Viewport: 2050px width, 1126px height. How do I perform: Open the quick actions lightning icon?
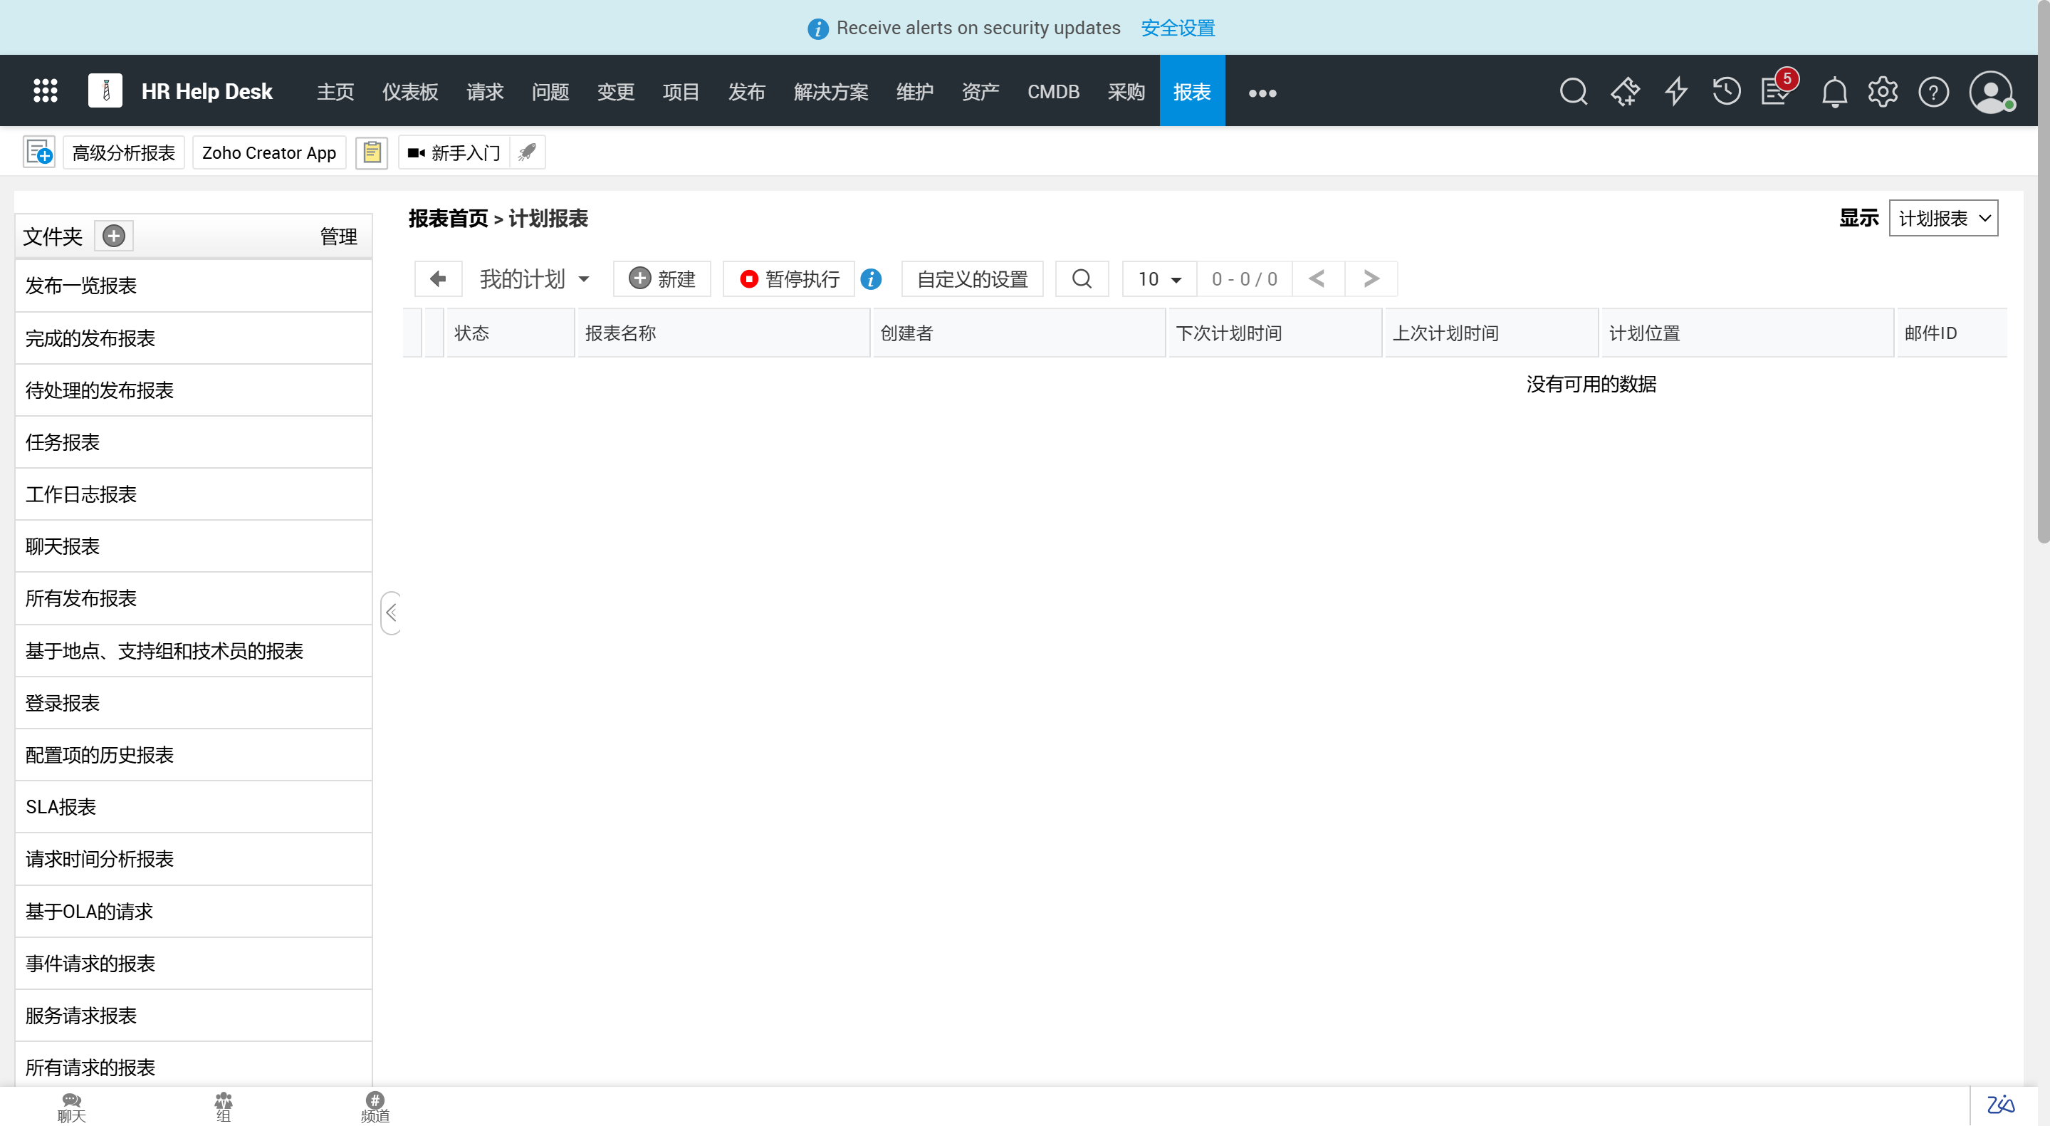[1676, 91]
